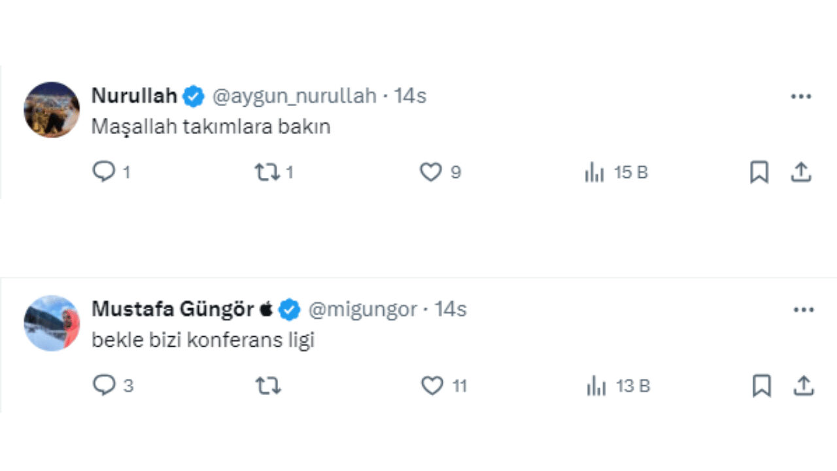This screenshot has width=837, height=471.
Task: Open Mustafa Güngör's profile picture
Action: [52, 323]
